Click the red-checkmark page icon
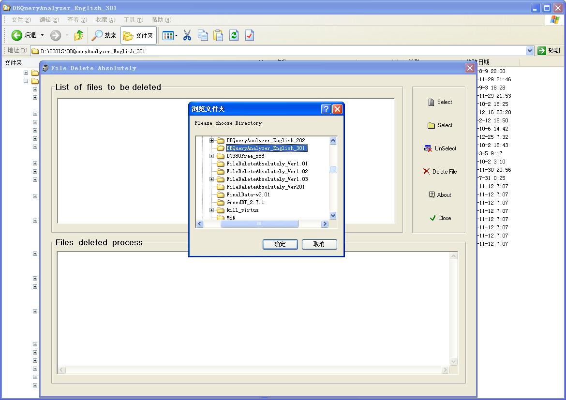Viewport: 566px width, 400px height. pyautogui.click(x=250, y=35)
